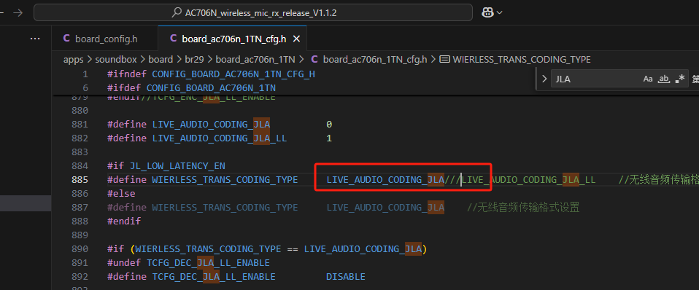
Task: Click sticky scroll line "#ifdef CONFIG_BOARD_AC706N_1TN"
Action: point(192,87)
